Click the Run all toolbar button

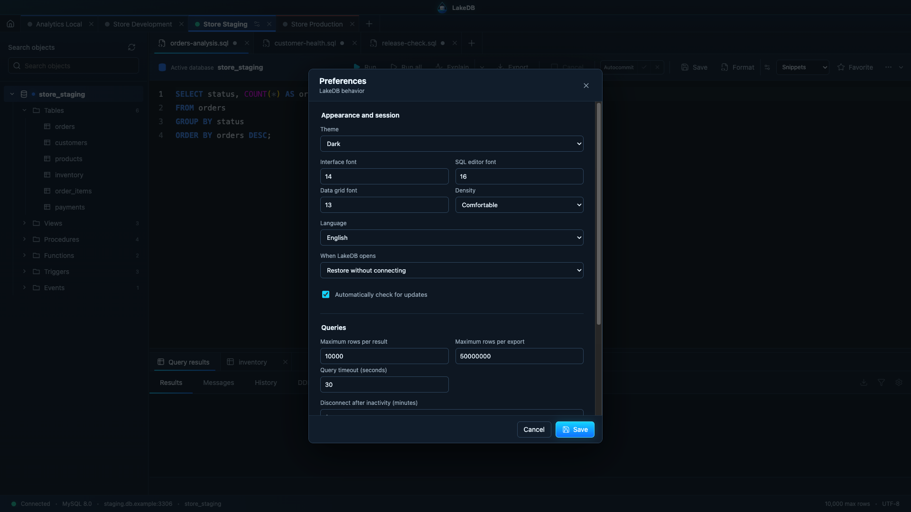click(x=406, y=67)
